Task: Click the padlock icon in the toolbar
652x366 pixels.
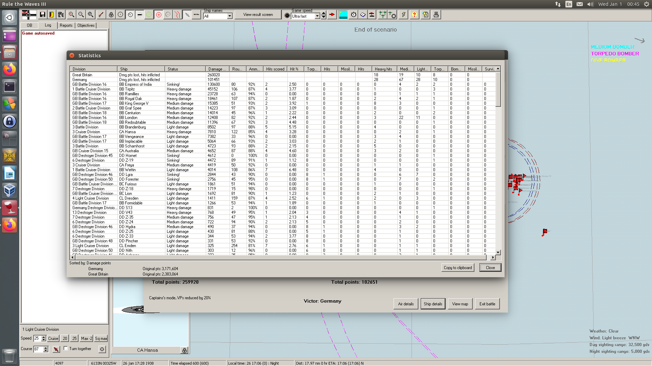Action: click(111, 15)
